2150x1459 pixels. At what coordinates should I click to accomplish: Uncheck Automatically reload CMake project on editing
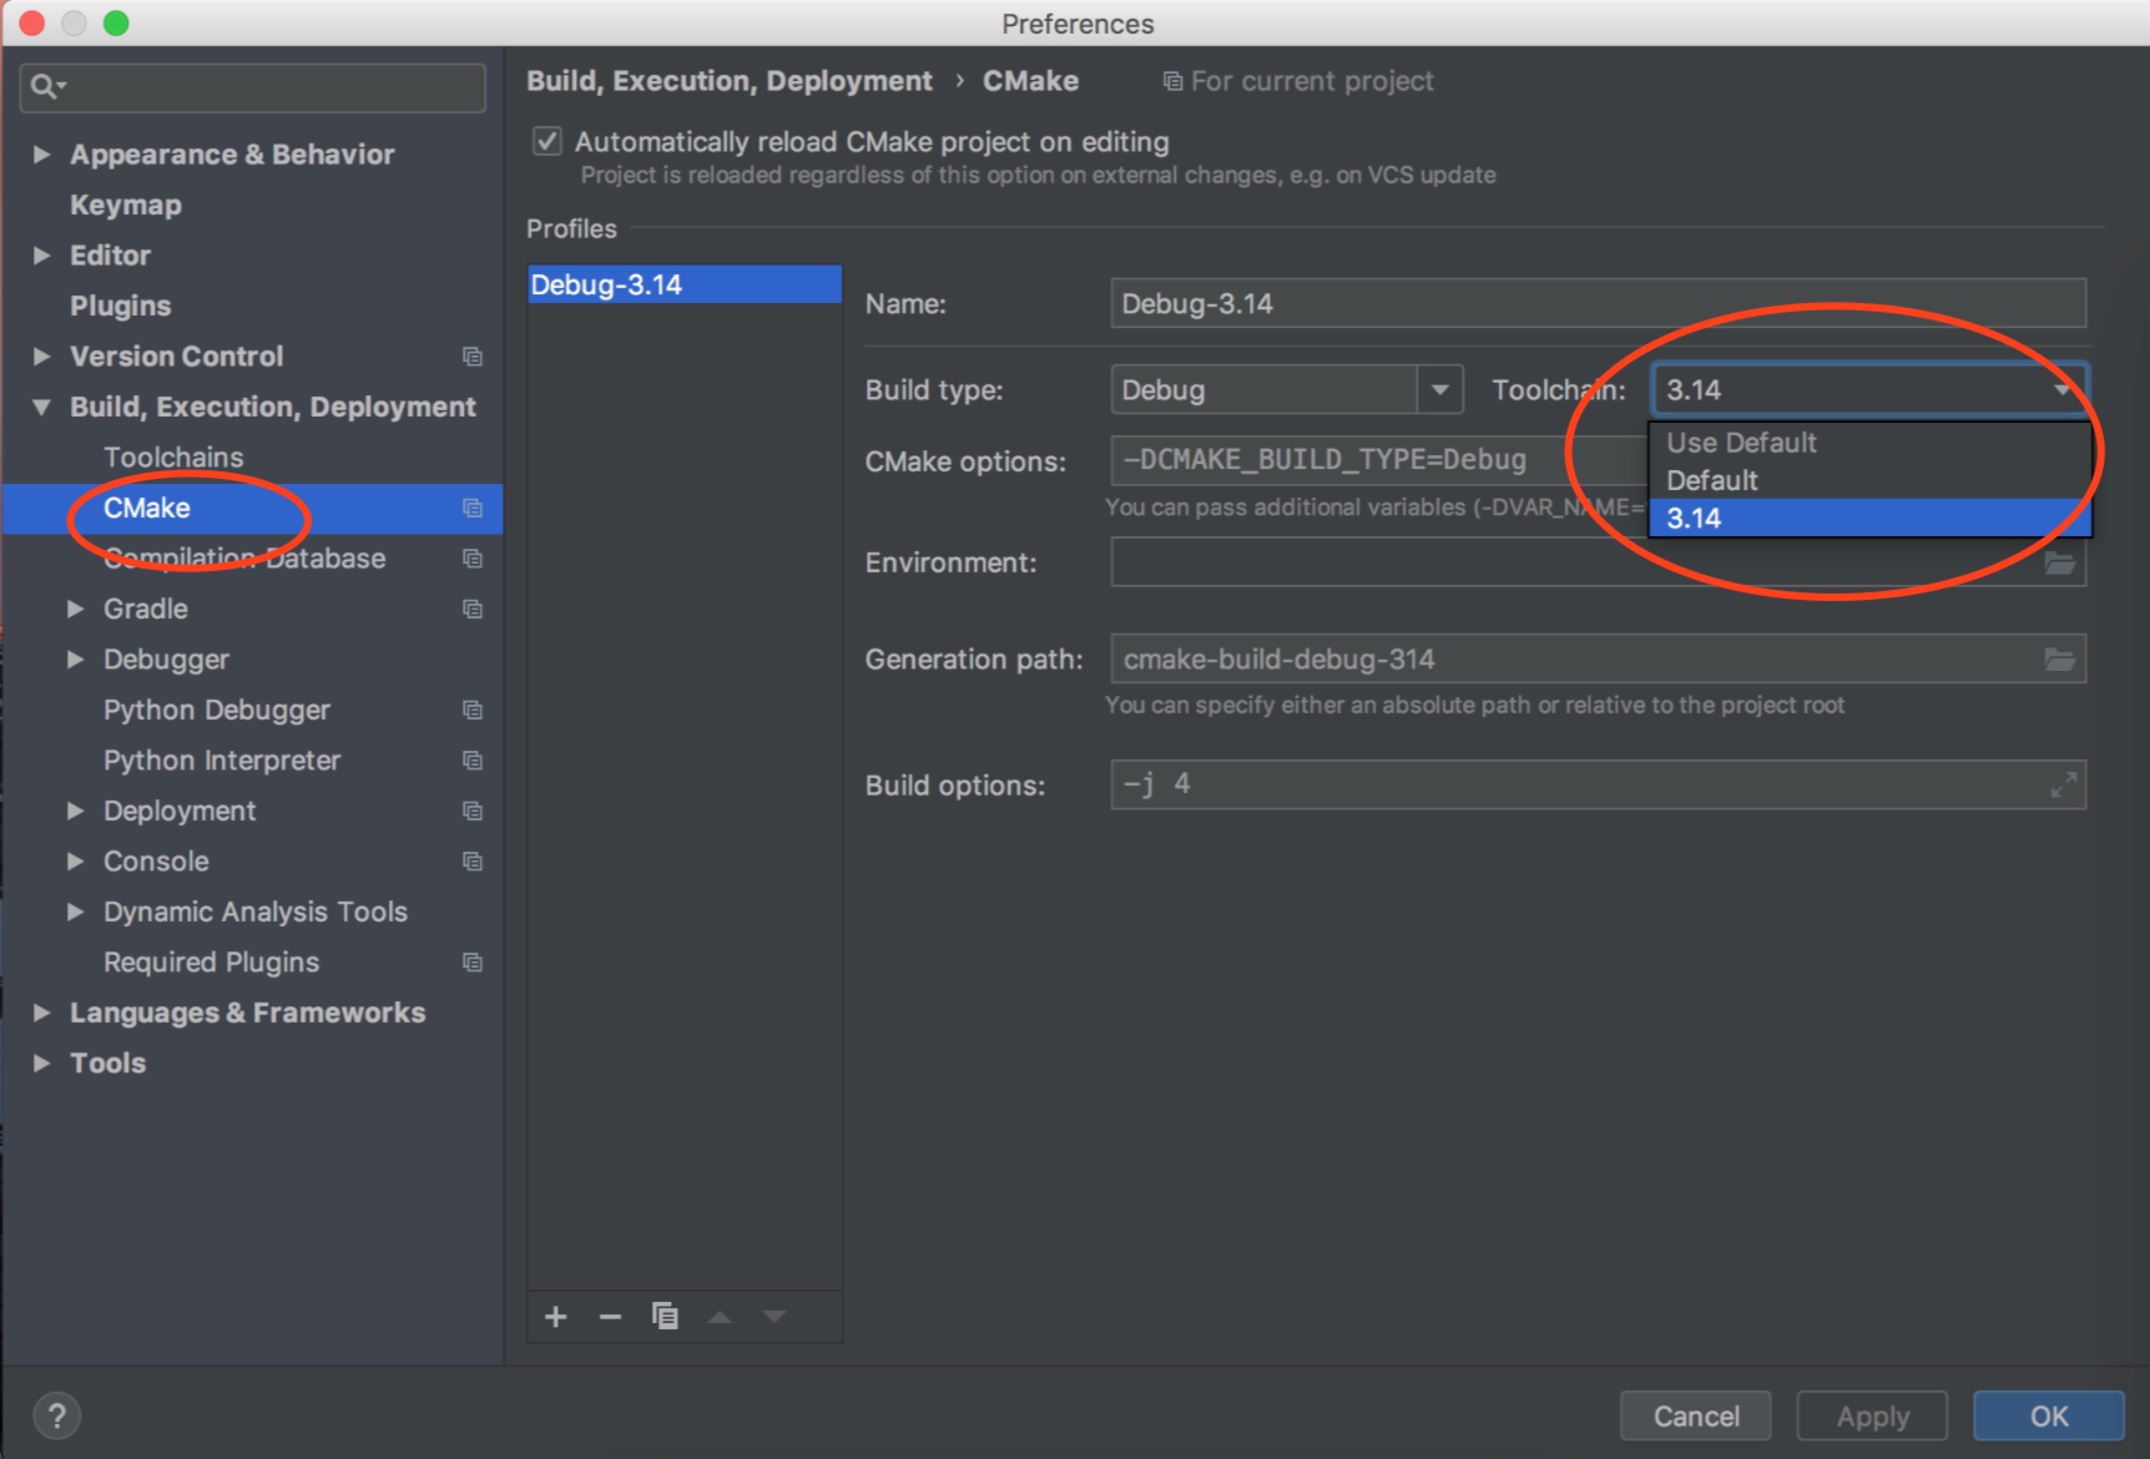point(547,141)
